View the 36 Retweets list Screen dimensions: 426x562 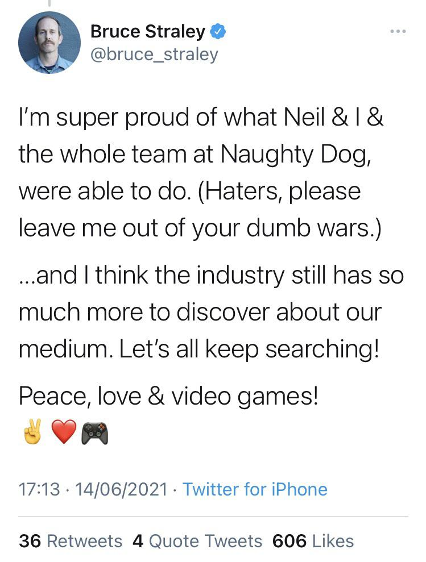point(71,541)
